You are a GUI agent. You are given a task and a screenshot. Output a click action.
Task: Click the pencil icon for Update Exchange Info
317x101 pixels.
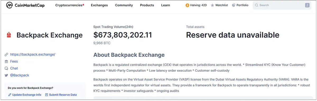10,95
